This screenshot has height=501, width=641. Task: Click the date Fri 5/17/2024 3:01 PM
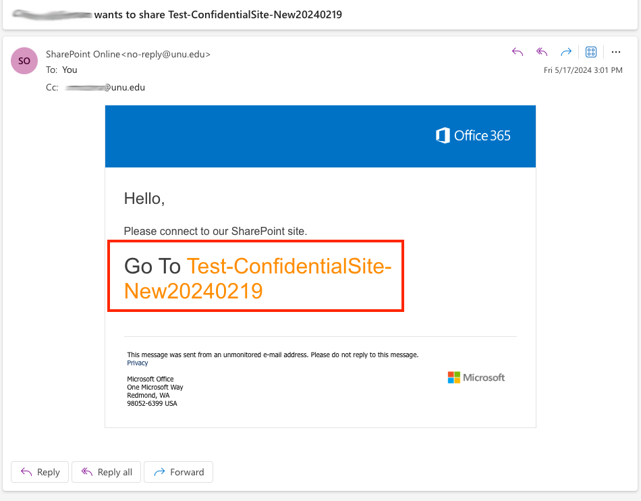click(x=583, y=70)
